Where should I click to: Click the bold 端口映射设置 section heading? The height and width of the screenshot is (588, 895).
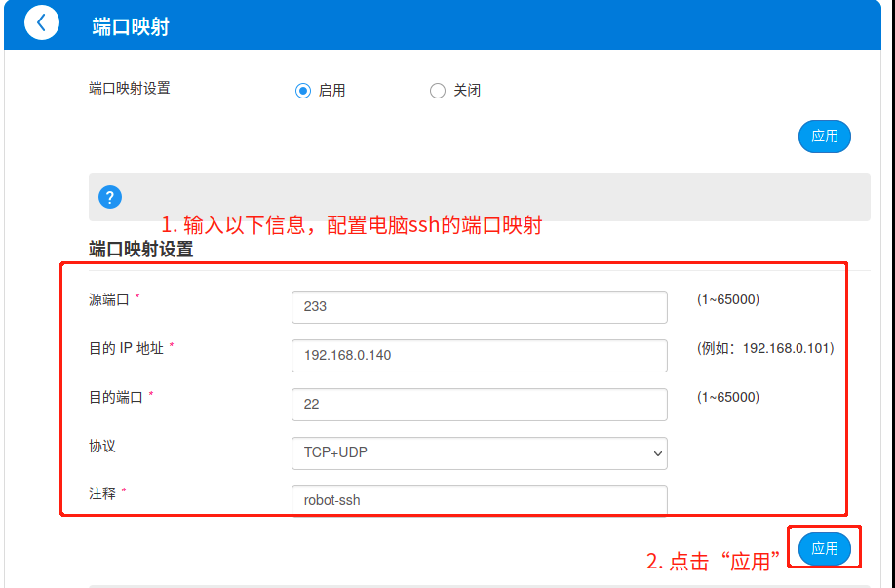pyautogui.click(x=140, y=250)
